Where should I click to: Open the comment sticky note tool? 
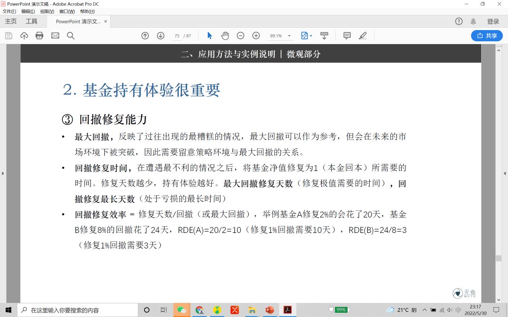point(347,35)
